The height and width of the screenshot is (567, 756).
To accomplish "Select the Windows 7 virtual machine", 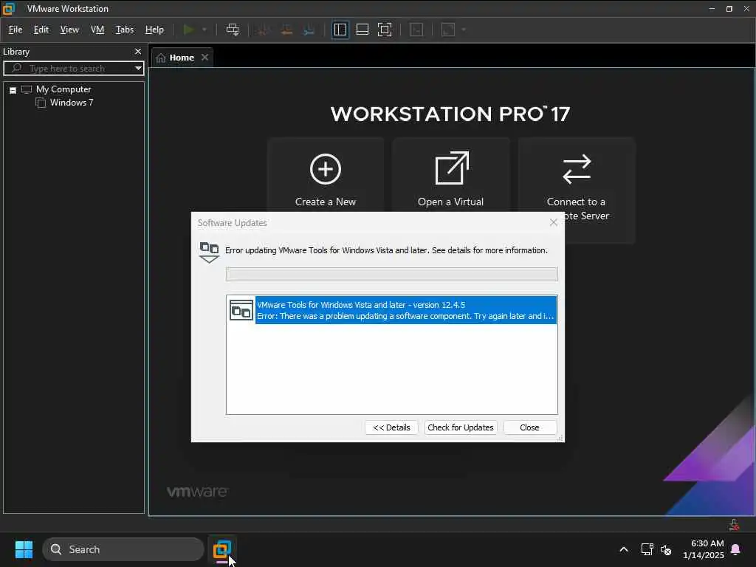I will [x=72, y=103].
